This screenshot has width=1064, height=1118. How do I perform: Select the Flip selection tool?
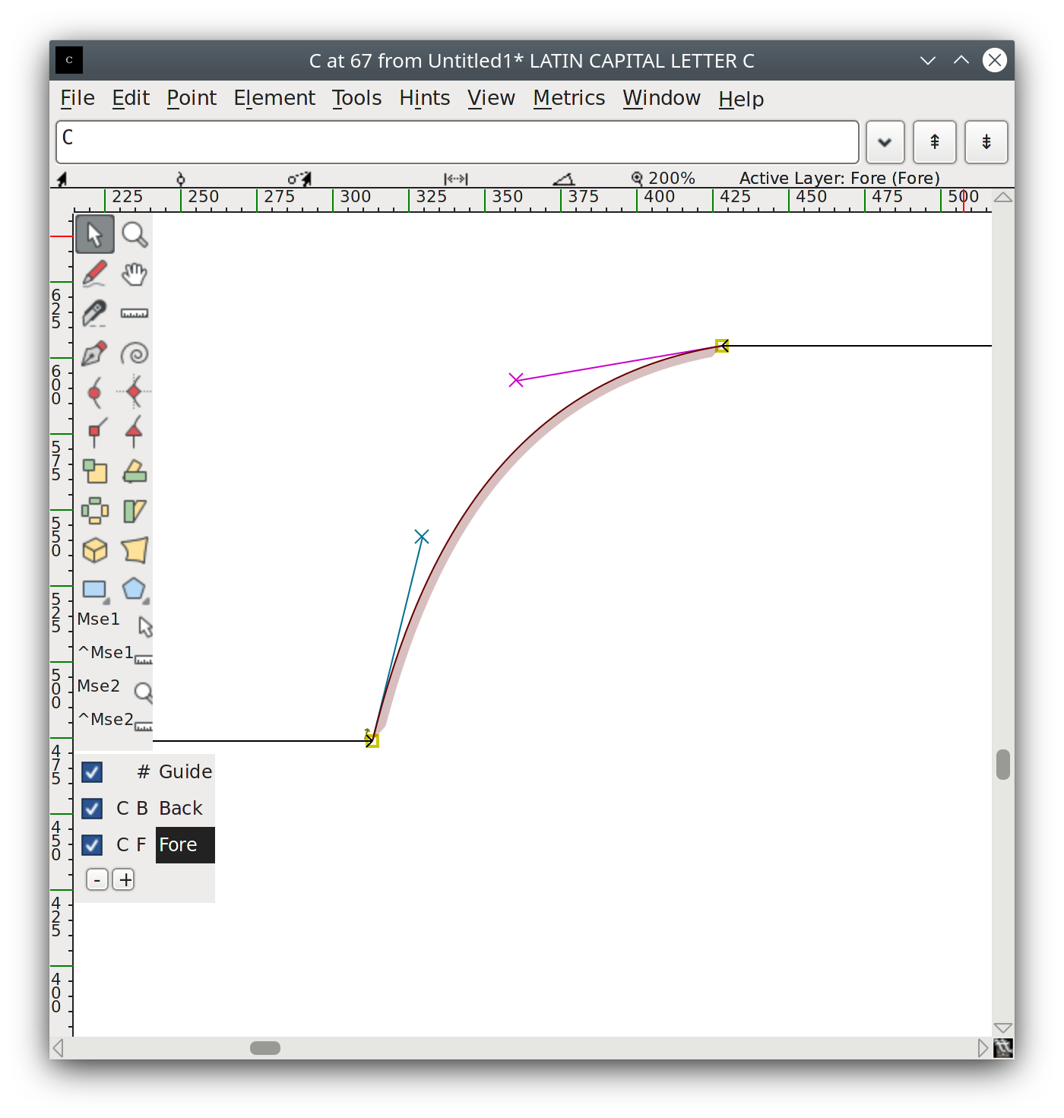click(x=95, y=511)
